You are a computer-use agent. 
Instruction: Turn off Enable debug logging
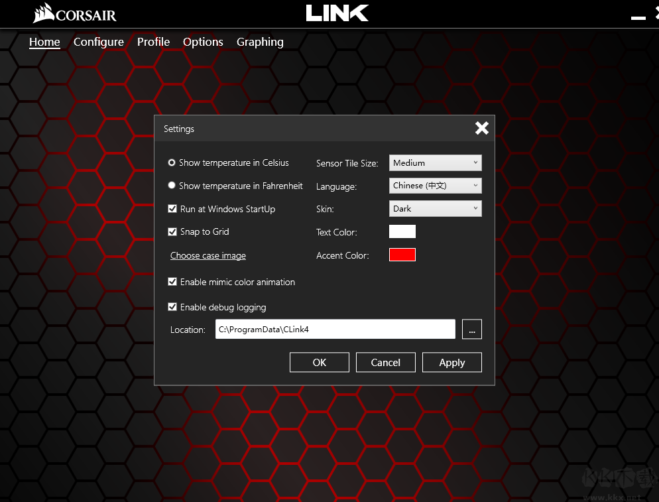coord(172,307)
